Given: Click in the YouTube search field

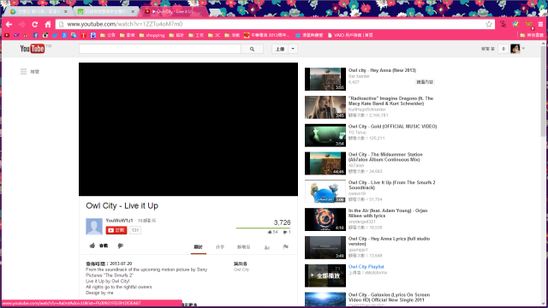Looking at the screenshot, I should (x=160, y=49).
